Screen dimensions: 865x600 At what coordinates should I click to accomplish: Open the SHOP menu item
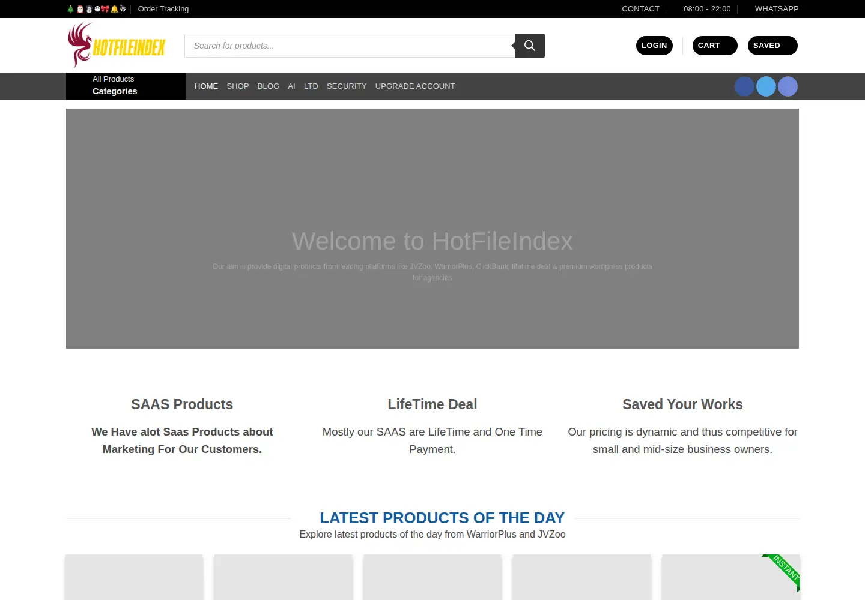(238, 86)
